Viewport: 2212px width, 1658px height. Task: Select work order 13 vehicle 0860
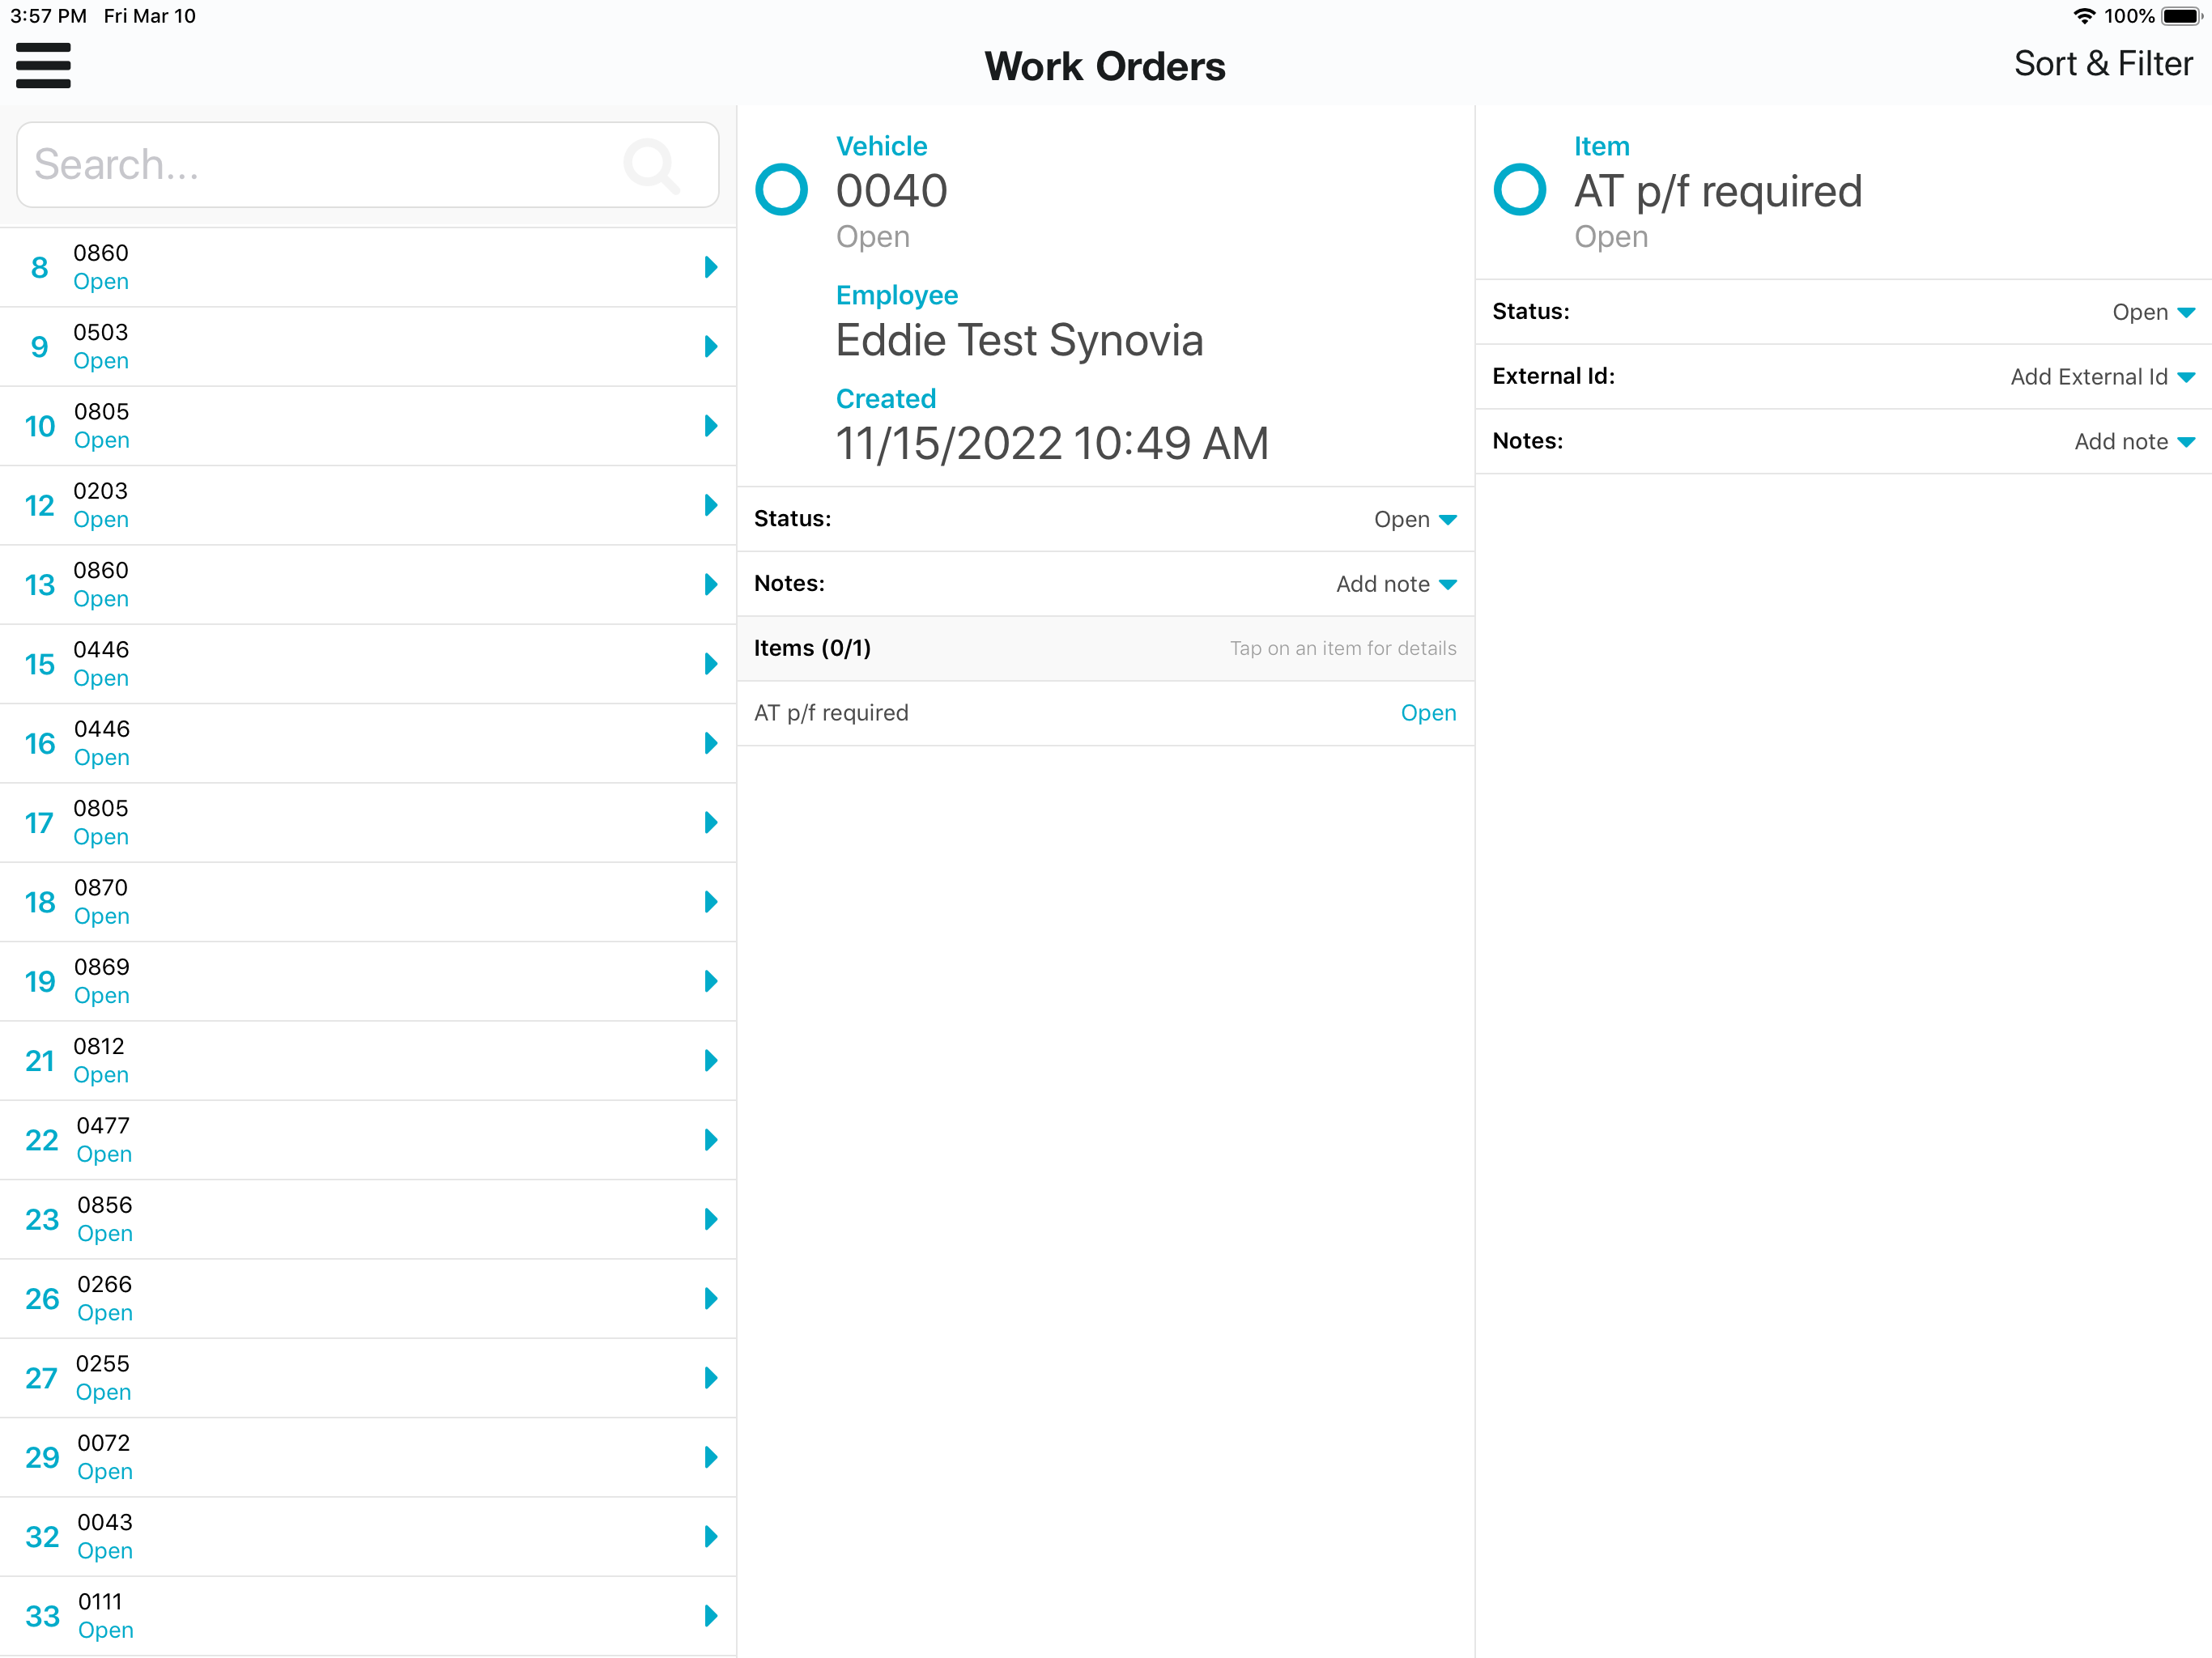point(368,584)
